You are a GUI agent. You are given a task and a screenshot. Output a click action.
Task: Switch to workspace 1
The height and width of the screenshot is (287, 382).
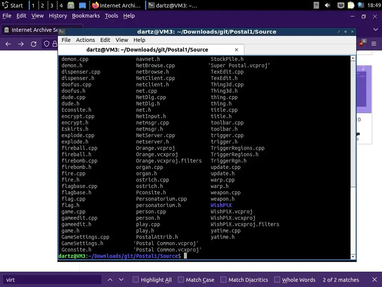[x=33, y=5]
